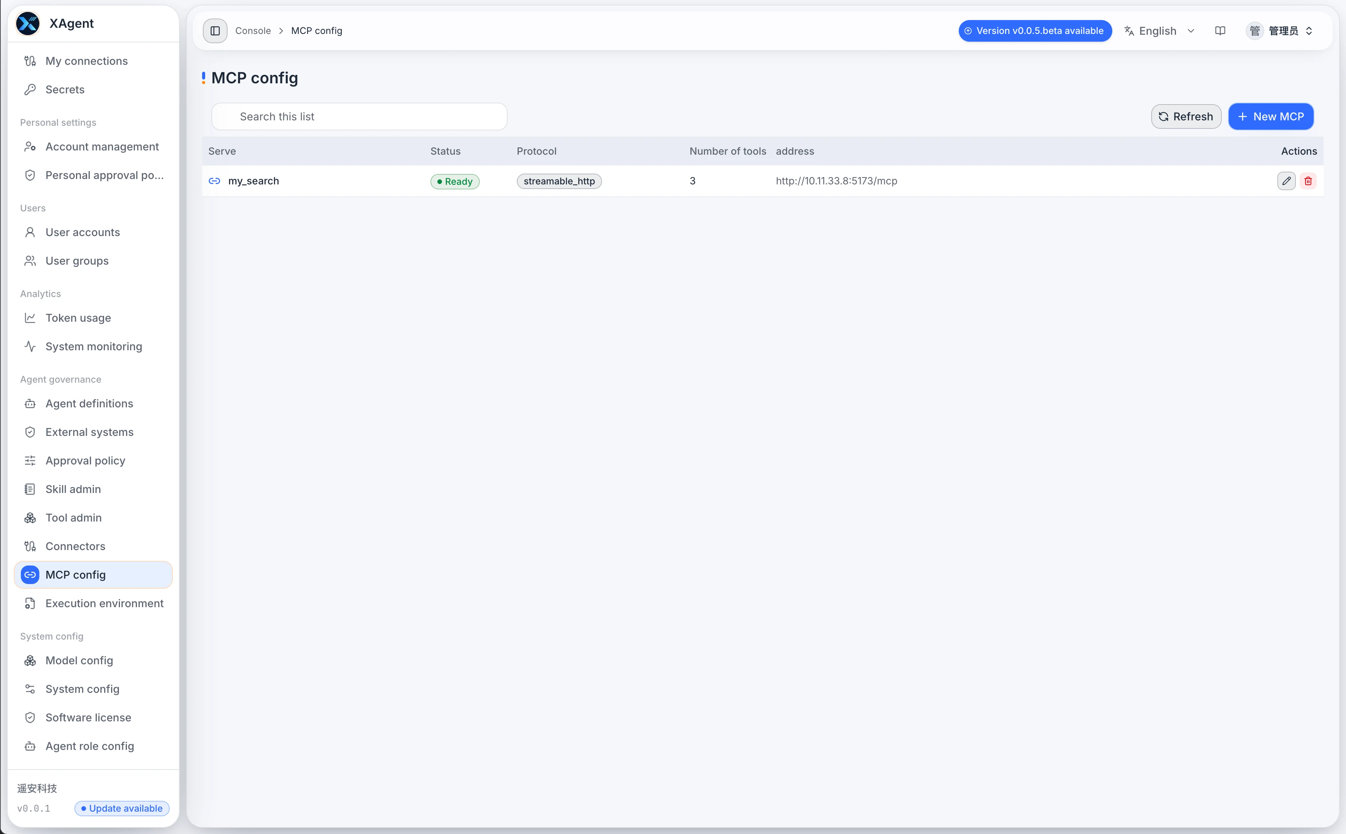Delete the my_search MCP entry
Viewport: 1346px width, 834px height.
(x=1308, y=181)
